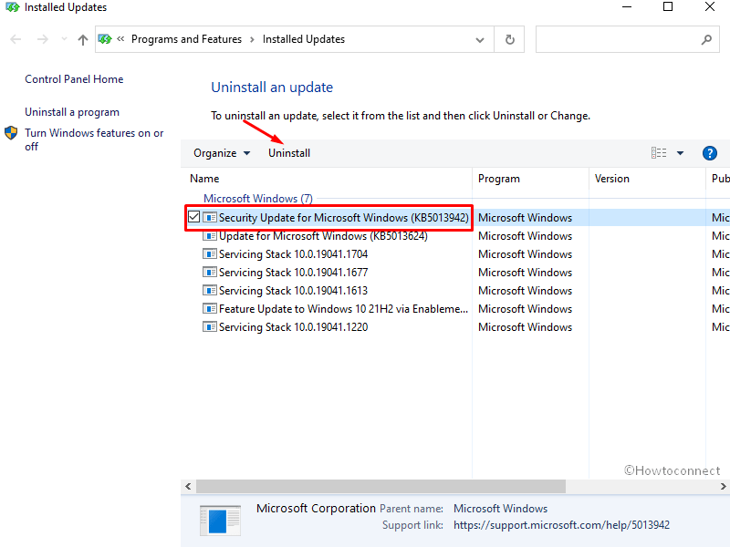Click the Refresh icon in the address bar
The height and width of the screenshot is (547, 730).
point(508,39)
